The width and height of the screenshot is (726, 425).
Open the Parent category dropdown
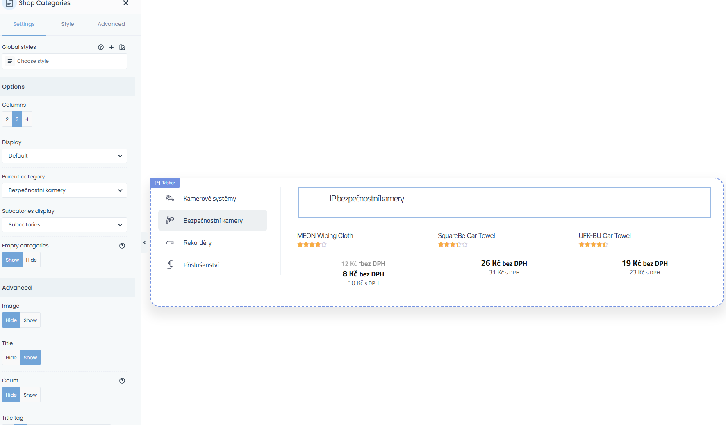64,190
